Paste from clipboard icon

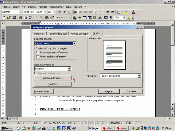tap(47, 18)
